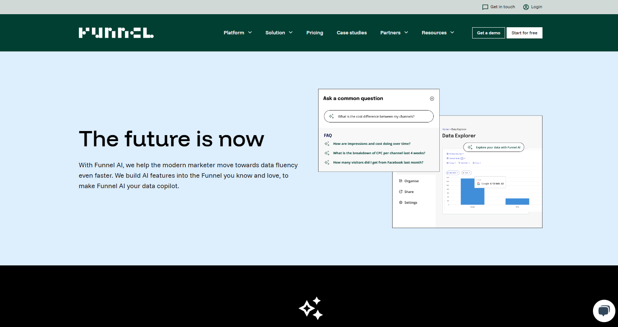Click sparkle icon beside the CPC breakdown question

coord(327,153)
